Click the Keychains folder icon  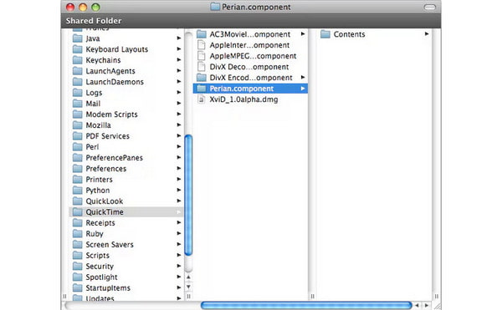coord(78,60)
